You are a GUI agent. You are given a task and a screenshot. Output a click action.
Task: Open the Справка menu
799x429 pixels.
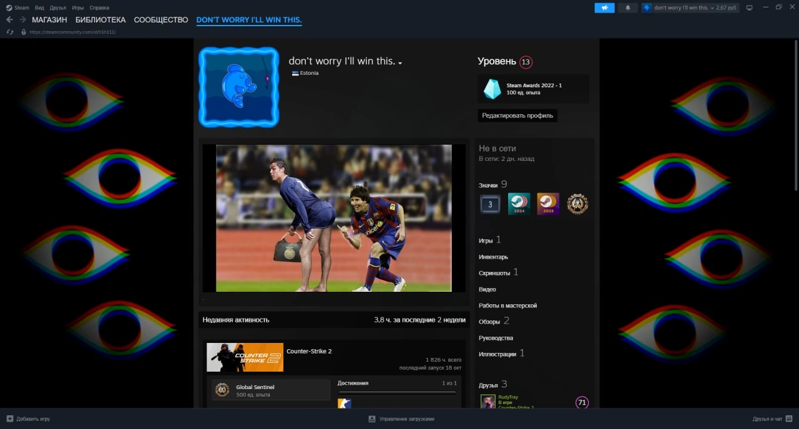[99, 8]
